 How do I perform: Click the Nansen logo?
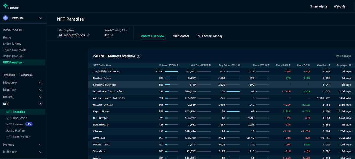11,6
